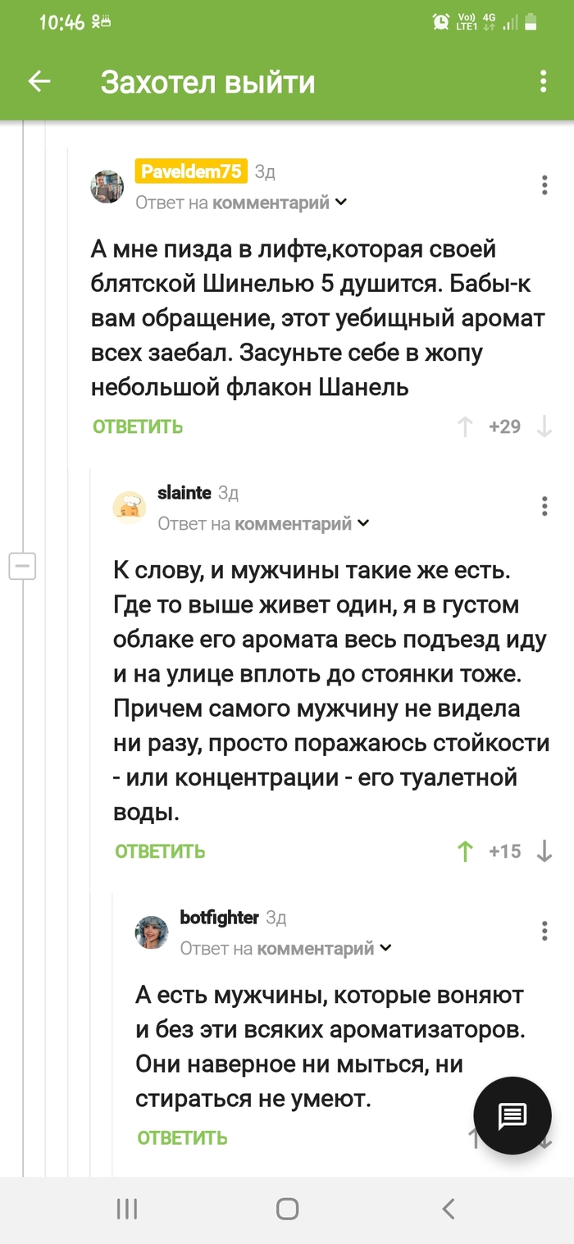Open the recent apps navigation button
The image size is (574, 1244).
126,1208
